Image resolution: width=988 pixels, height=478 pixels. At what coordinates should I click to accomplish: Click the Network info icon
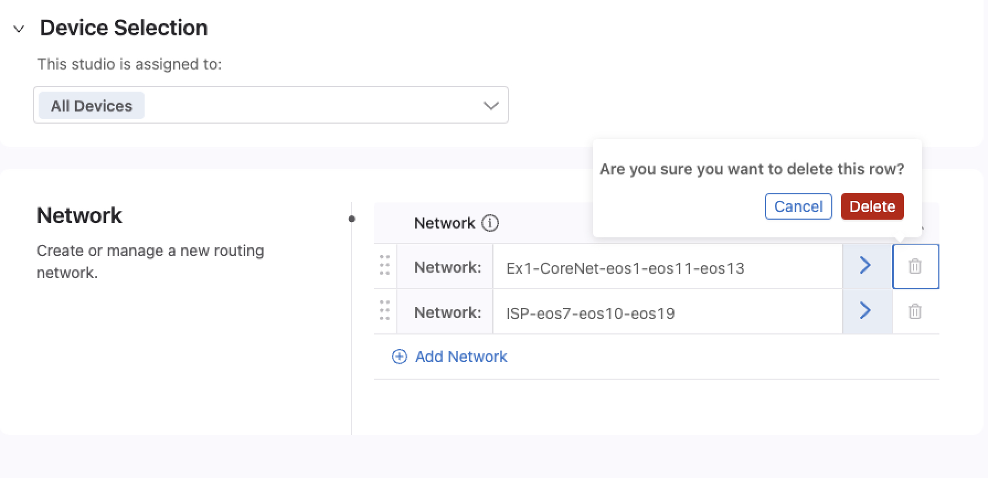pyautogui.click(x=490, y=223)
